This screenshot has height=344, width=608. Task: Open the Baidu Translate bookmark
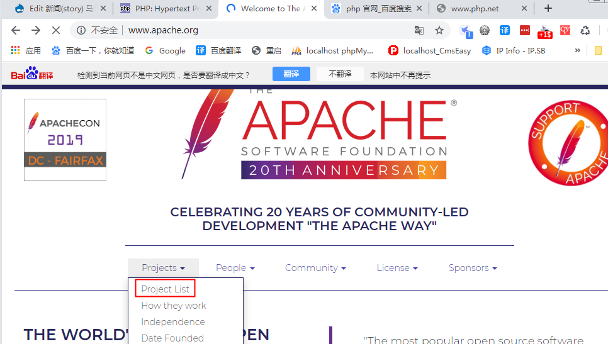click(x=218, y=50)
